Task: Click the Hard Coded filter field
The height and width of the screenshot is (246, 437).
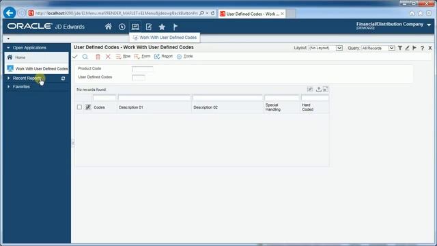Action: (315, 98)
